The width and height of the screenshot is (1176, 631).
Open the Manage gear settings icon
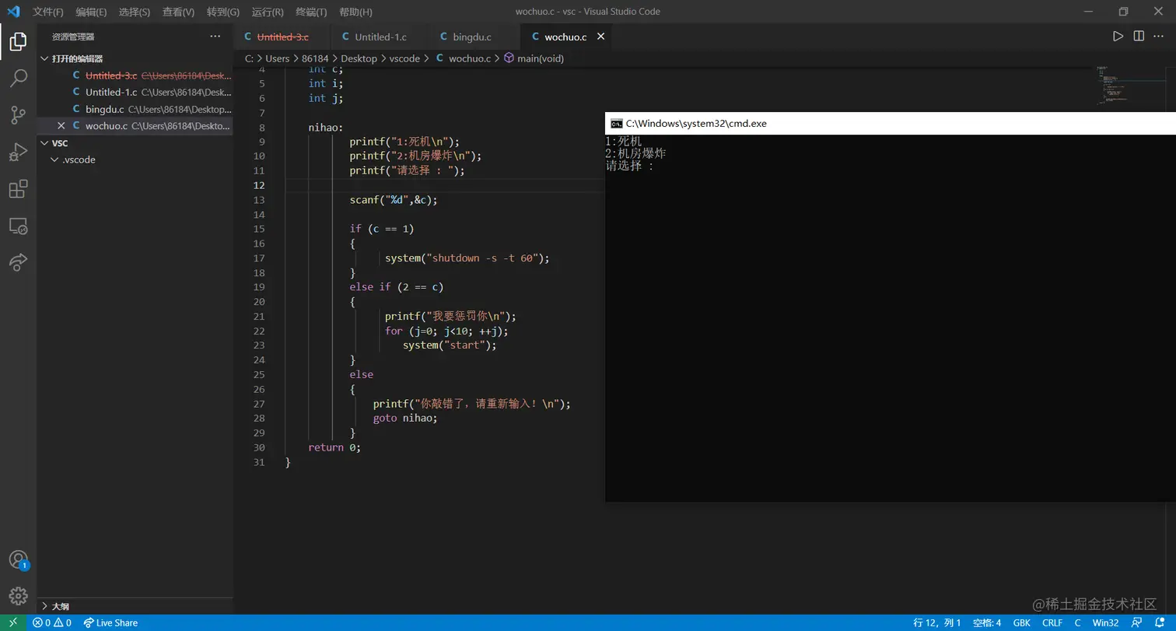pos(18,596)
